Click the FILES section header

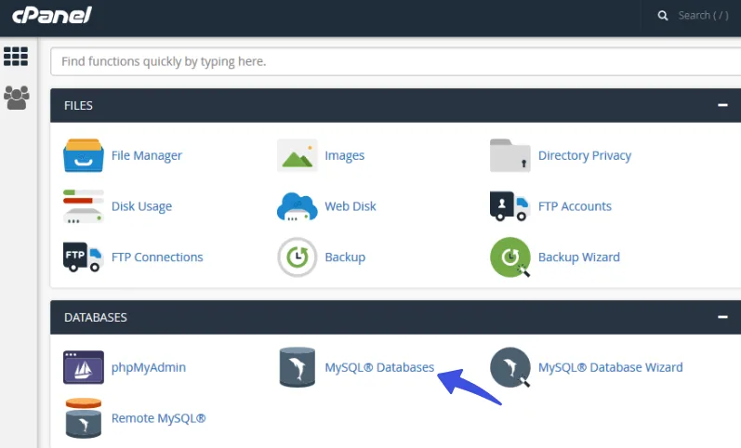(395, 105)
